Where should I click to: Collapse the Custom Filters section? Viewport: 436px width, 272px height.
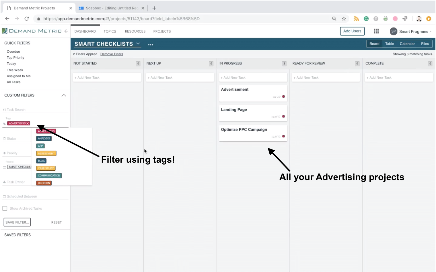(64, 95)
